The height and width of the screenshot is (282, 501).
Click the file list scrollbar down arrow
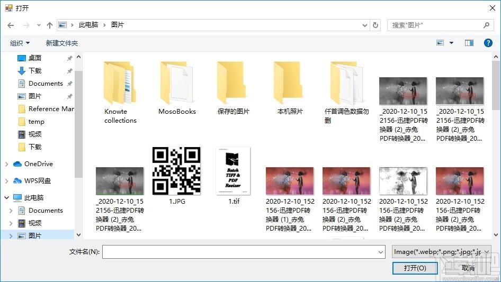(x=496, y=235)
